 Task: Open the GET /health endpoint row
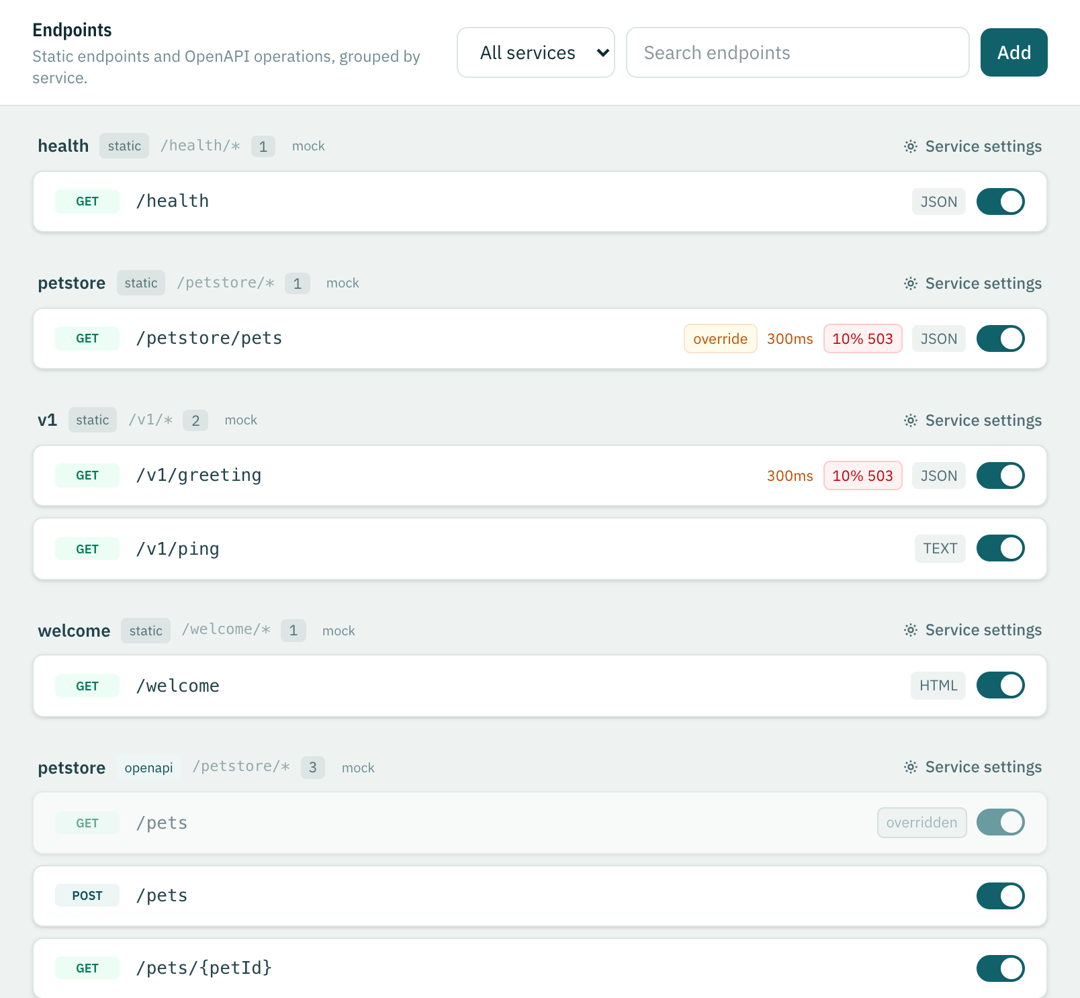pyautogui.click(x=540, y=201)
